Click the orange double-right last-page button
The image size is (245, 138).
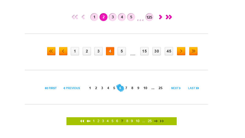(193, 51)
